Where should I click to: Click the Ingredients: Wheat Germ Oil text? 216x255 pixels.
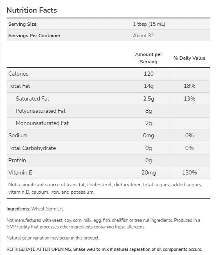click(35, 209)
